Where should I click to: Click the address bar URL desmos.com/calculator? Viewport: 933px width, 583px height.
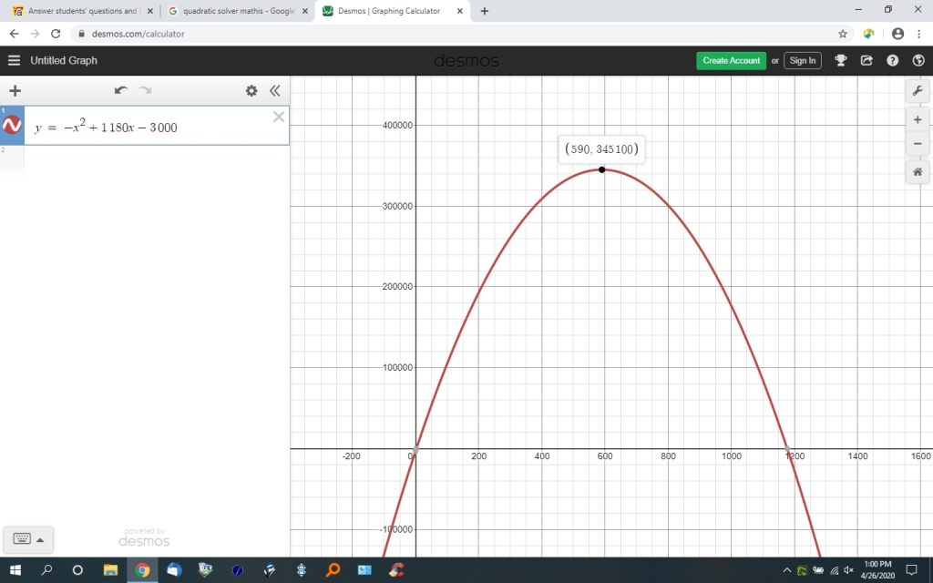click(x=138, y=34)
